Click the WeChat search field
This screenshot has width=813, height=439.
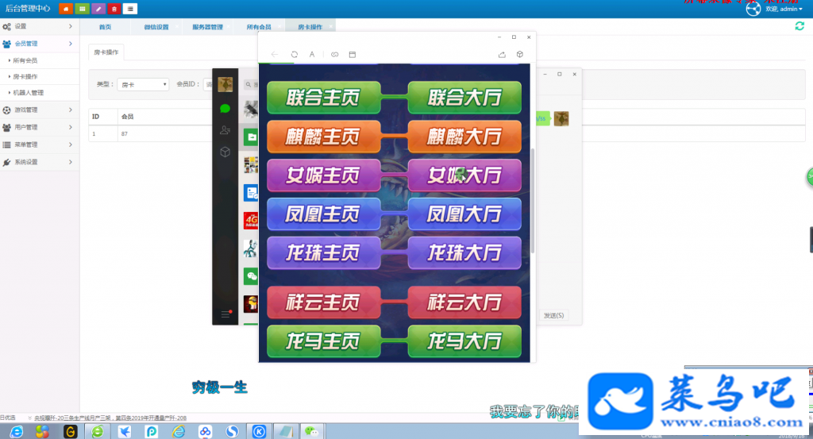(251, 84)
